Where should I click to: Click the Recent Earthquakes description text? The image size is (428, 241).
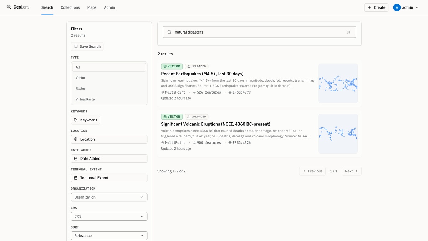(238, 83)
